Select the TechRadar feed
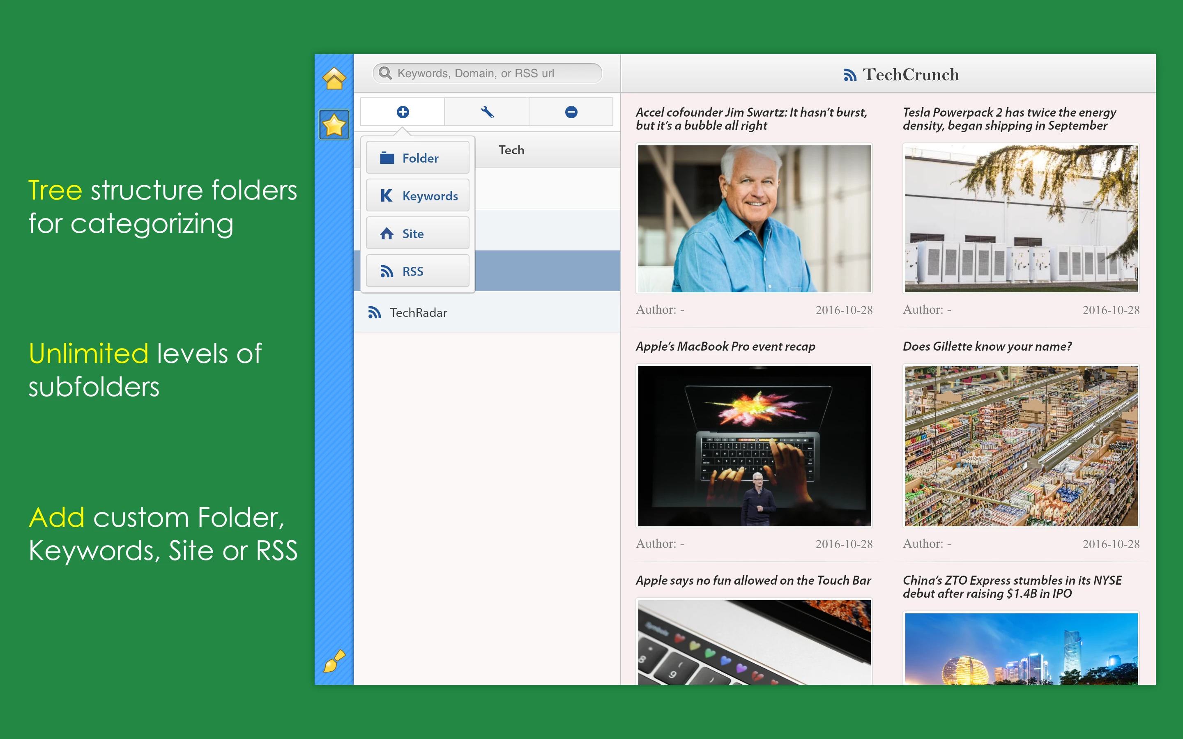1183x739 pixels. [419, 313]
